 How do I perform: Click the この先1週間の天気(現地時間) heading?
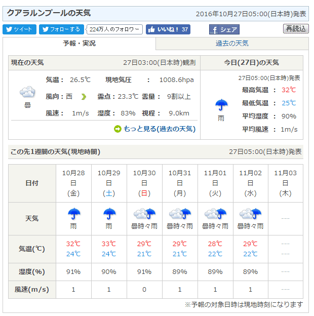point(55,152)
